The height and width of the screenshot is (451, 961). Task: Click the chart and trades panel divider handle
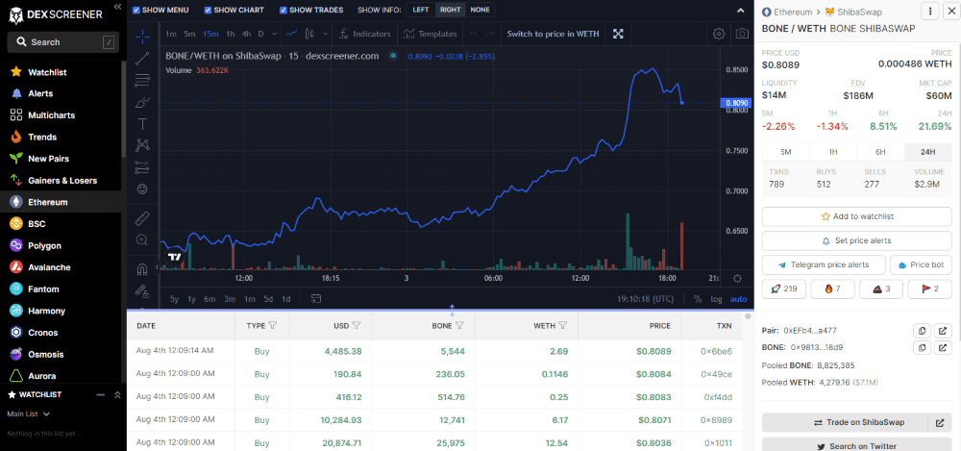coord(452,310)
